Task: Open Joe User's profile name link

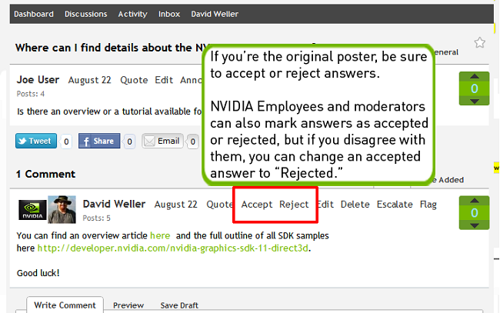Action: (x=38, y=79)
